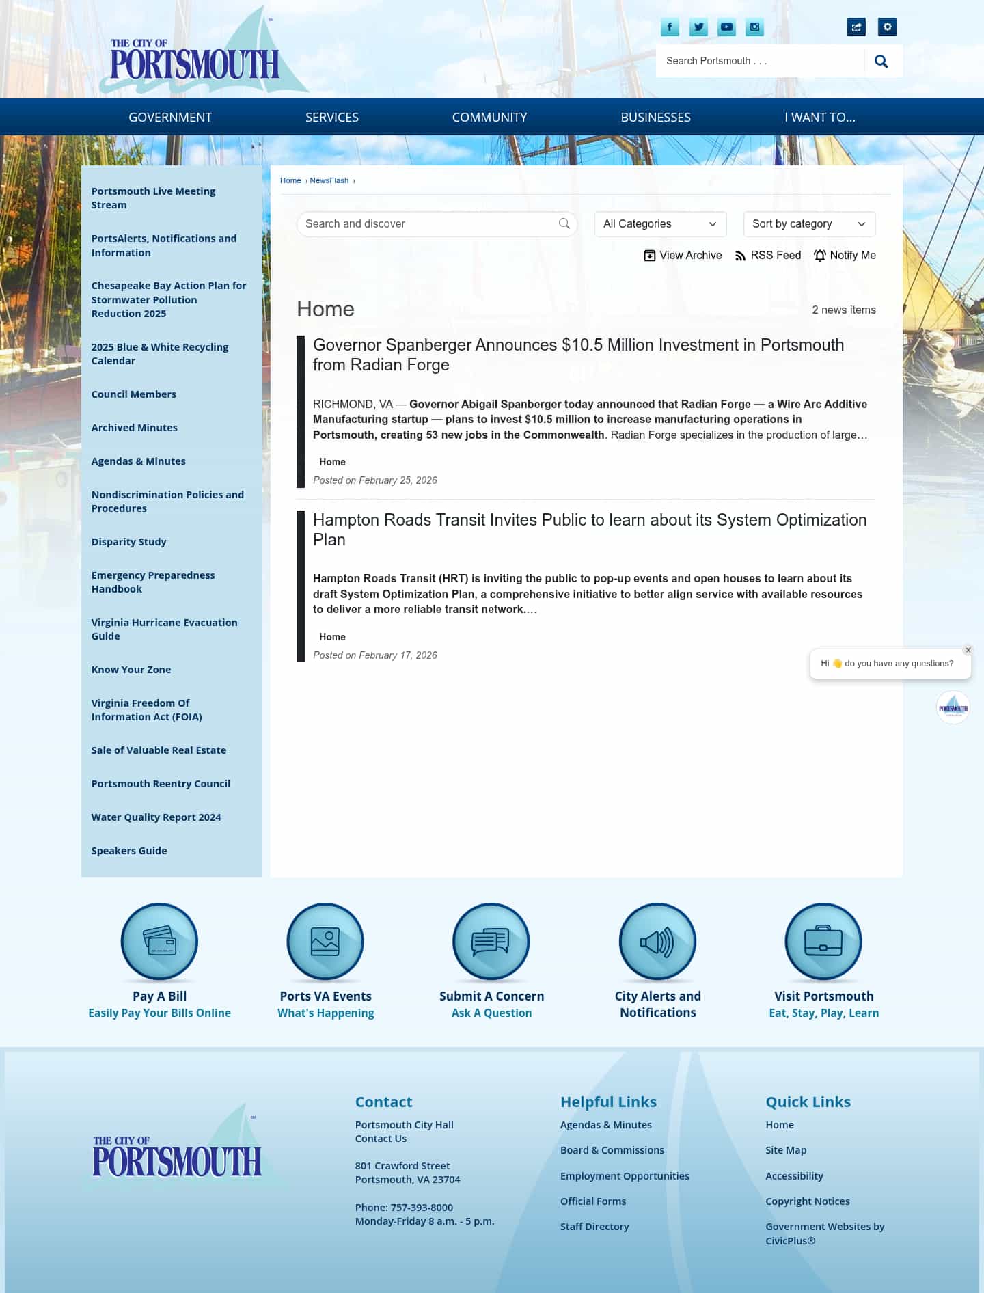The height and width of the screenshot is (1293, 984).
Task: Click the magnifier in Search and discover
Action: tap(564, 223)
